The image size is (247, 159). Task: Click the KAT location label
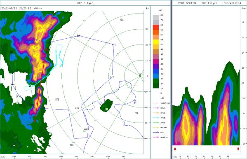[72, 145]
